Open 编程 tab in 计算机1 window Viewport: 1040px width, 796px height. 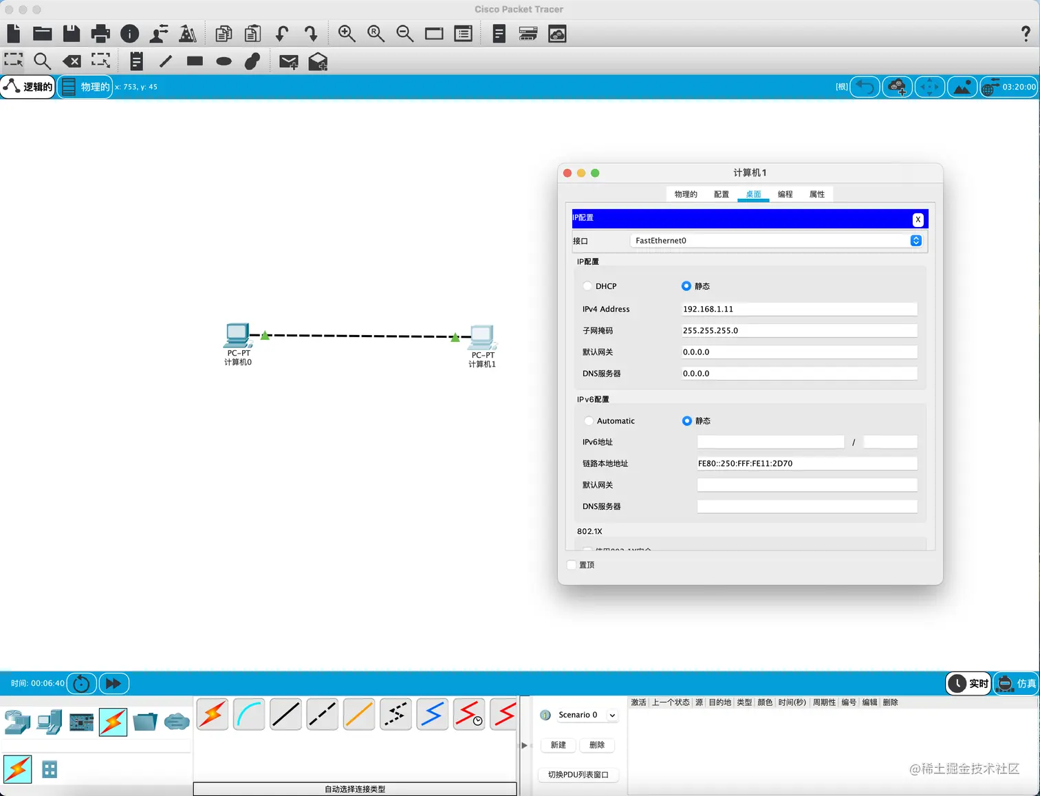786,195
